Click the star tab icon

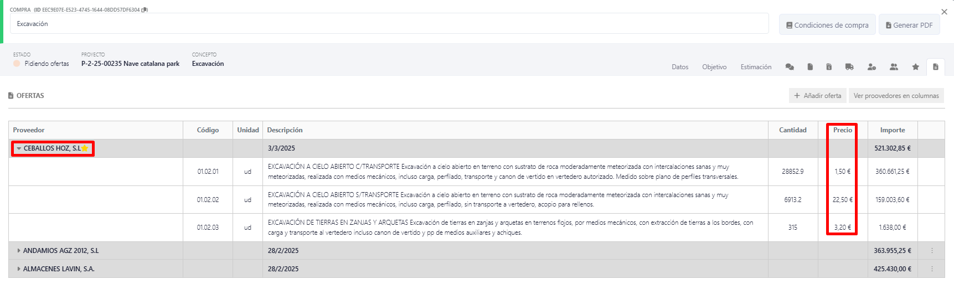[x=916, y=67]
